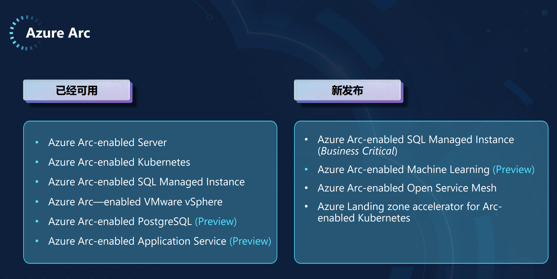Select the left-panel 'Azure Arc-enabled SQL Managed Instance' item
This screenshot has width=557, height=279.
[x=146, y=182]
